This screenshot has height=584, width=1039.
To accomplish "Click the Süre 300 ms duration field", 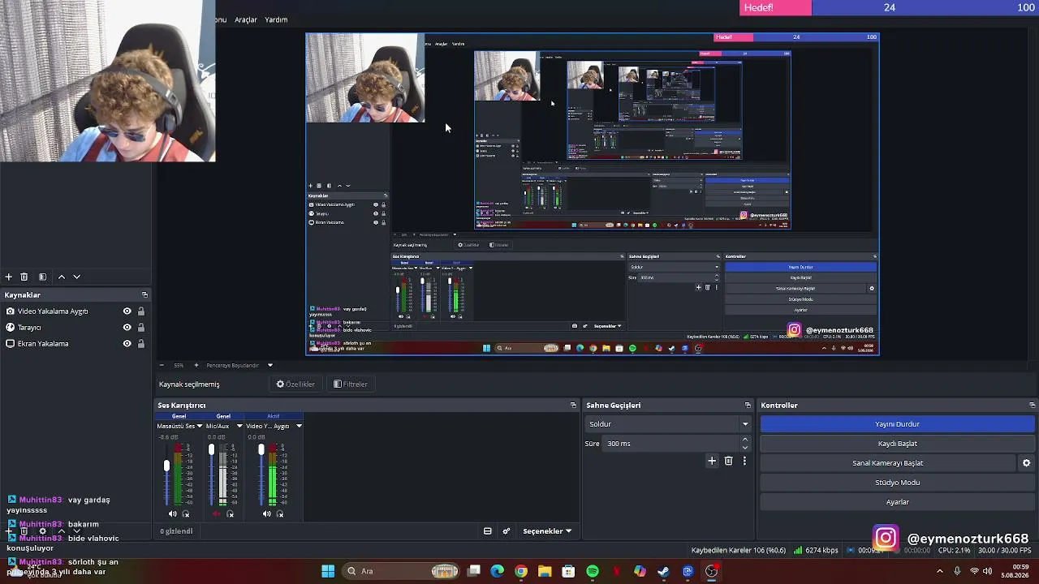I will tap(672, 444).
